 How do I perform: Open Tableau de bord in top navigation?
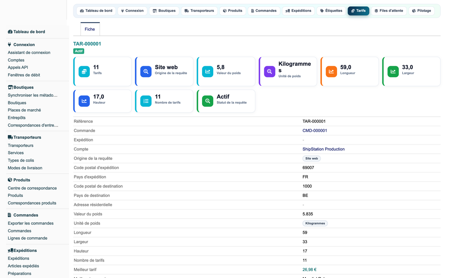(96, 11)
